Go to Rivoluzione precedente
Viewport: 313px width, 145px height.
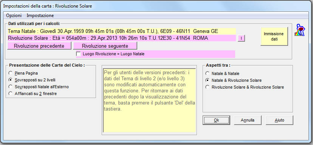pos(39,46)
